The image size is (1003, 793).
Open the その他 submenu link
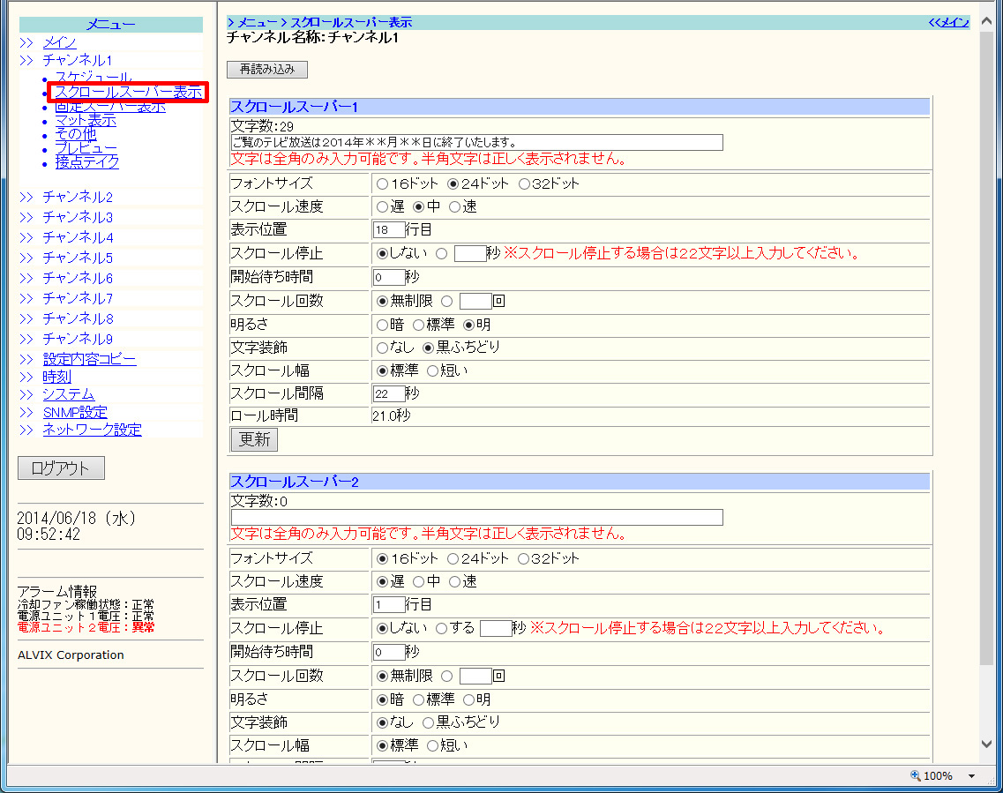tap(76, 134)
